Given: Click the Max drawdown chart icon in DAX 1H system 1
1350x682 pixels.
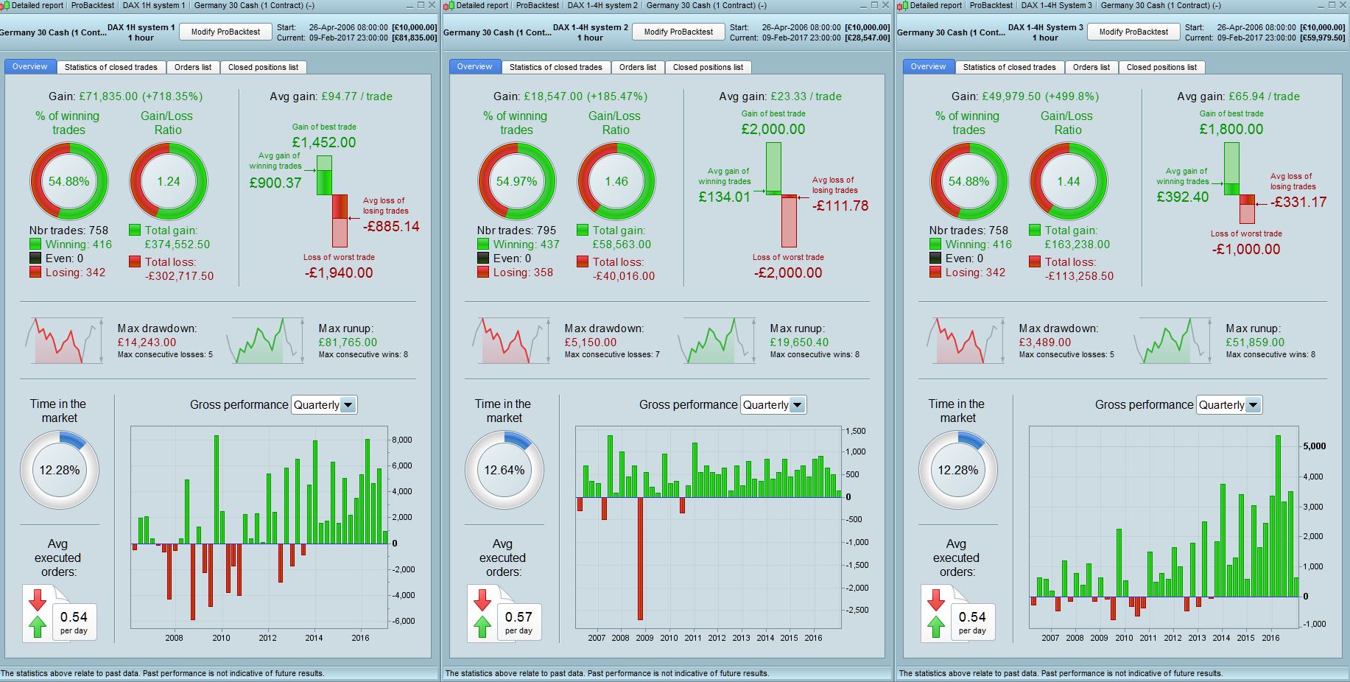Looking at the screenshot, I should coord(64,340).
